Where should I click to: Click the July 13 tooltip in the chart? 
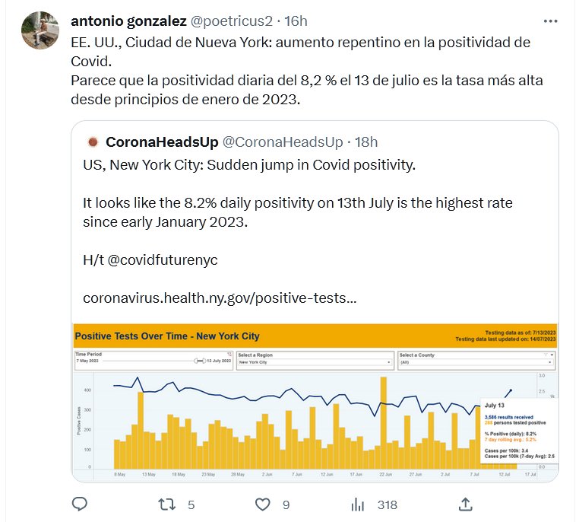(x=514, y=434)
